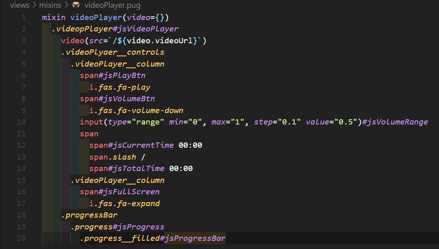Open the mixins breadcrumb folder

click(50, 5)
